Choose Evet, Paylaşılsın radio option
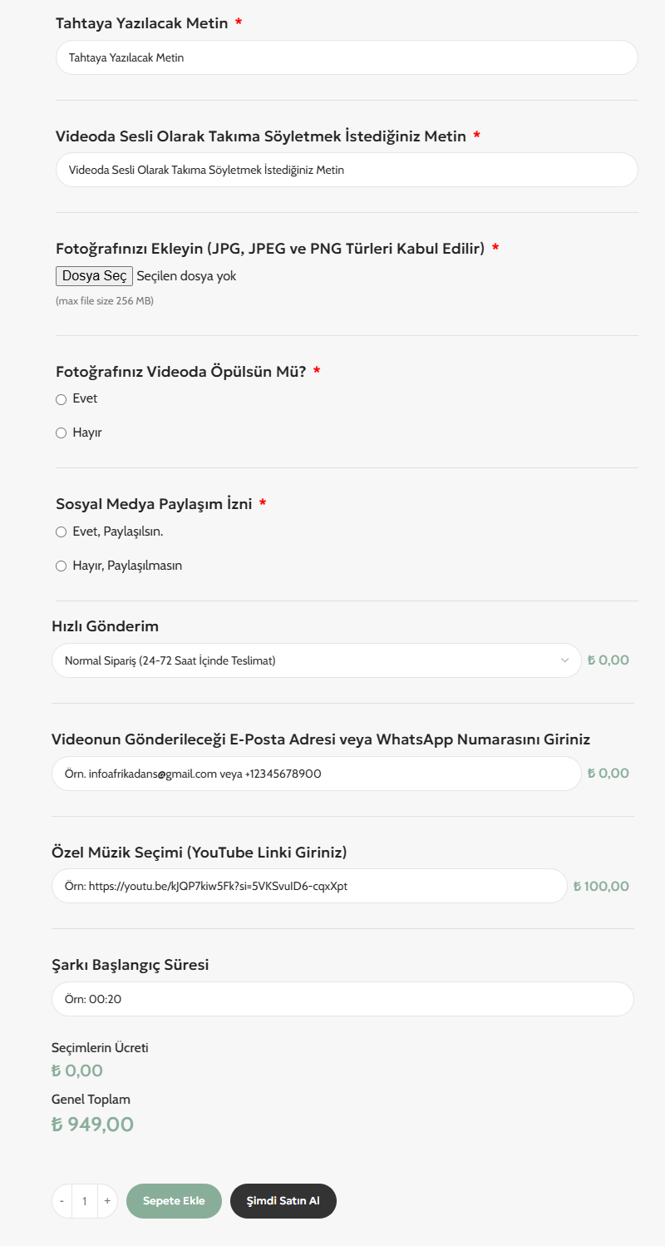The height and width of the screenshot is (1246, 665). [x=61, y=532]
